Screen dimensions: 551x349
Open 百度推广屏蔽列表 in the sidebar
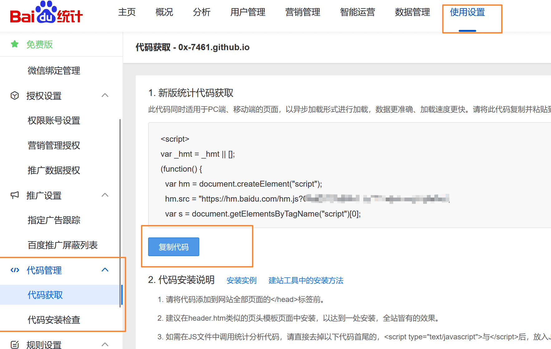[x=63, y=245]
